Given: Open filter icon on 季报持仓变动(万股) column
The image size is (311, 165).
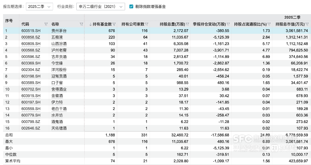Looking at the screenshot, I should (x=228, y=24).
